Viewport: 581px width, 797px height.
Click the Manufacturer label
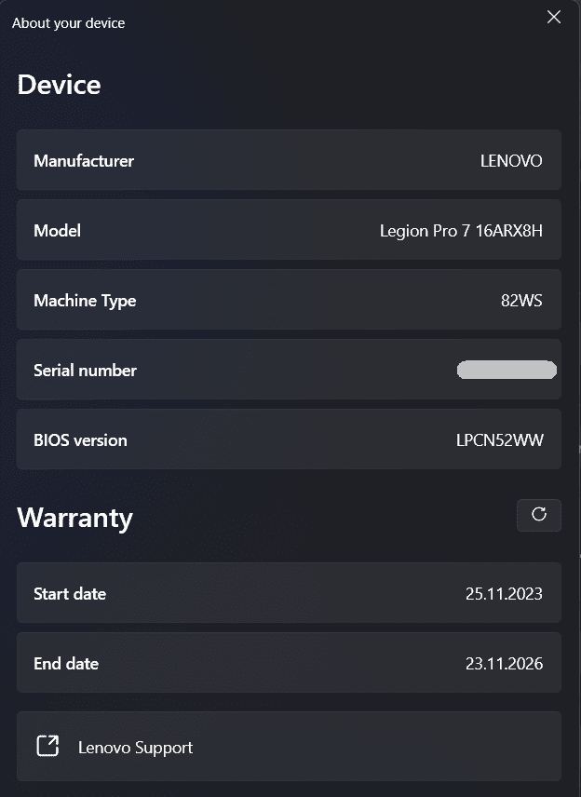tap(84, 161)
